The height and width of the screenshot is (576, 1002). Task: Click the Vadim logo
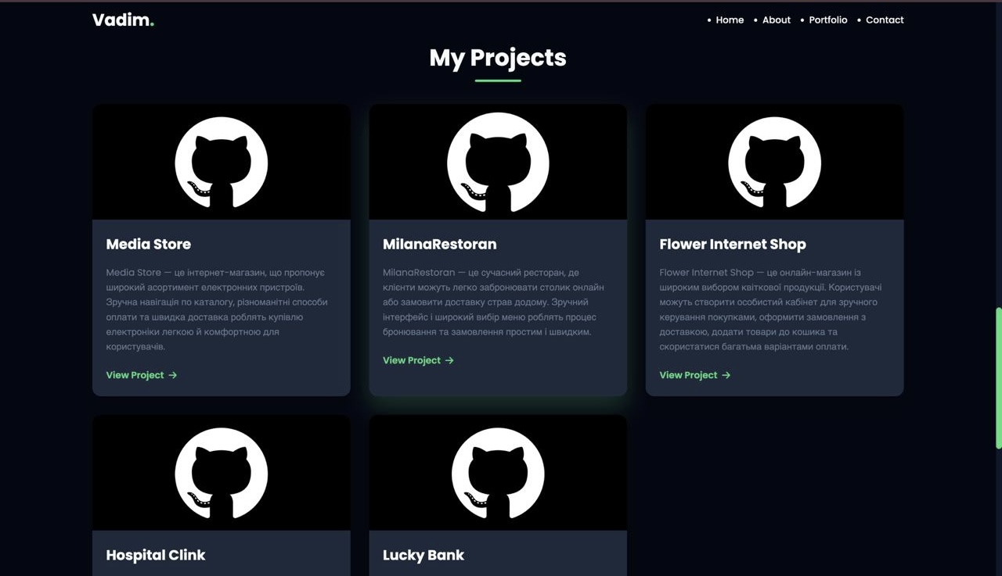[x=123, y=20]
